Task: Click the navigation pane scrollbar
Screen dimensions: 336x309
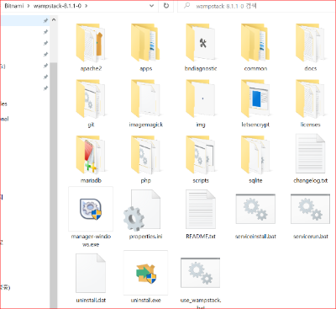Action: [54, 185]
